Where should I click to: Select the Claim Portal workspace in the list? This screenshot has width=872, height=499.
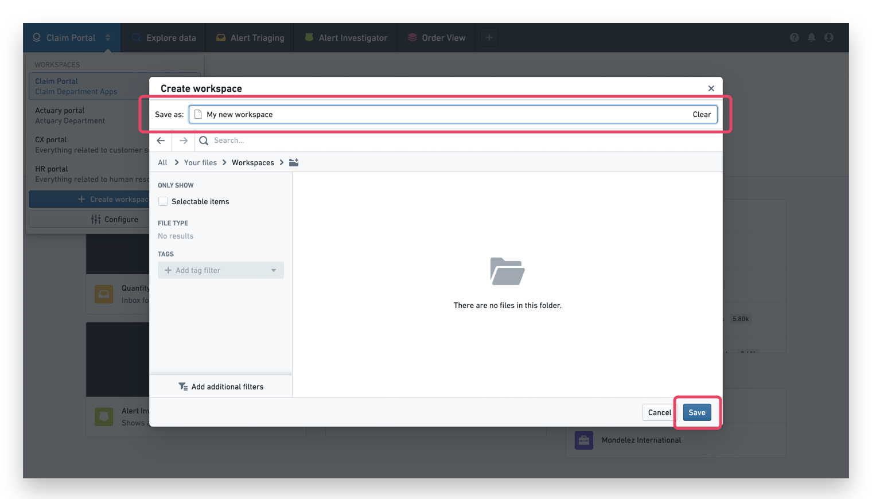tap(89, 86)
